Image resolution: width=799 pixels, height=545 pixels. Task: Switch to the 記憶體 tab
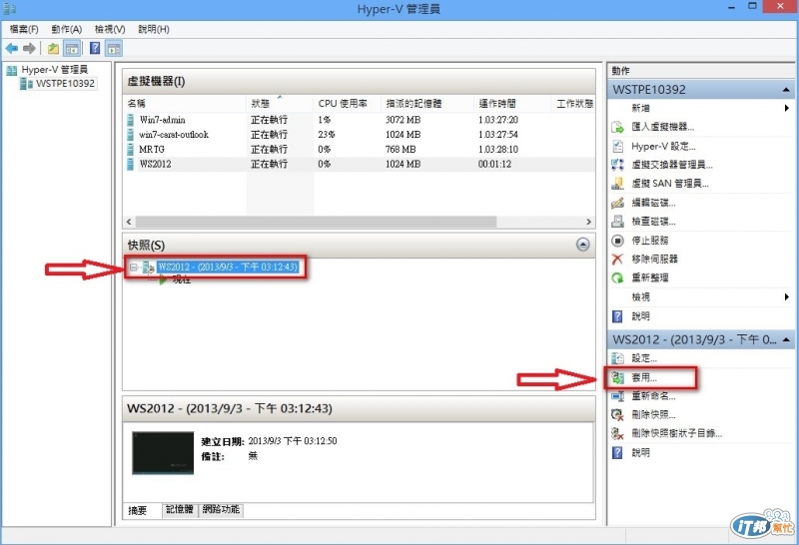click(180, 509)
